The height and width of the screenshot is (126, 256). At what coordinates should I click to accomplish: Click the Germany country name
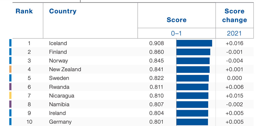(x=60, y=122)
